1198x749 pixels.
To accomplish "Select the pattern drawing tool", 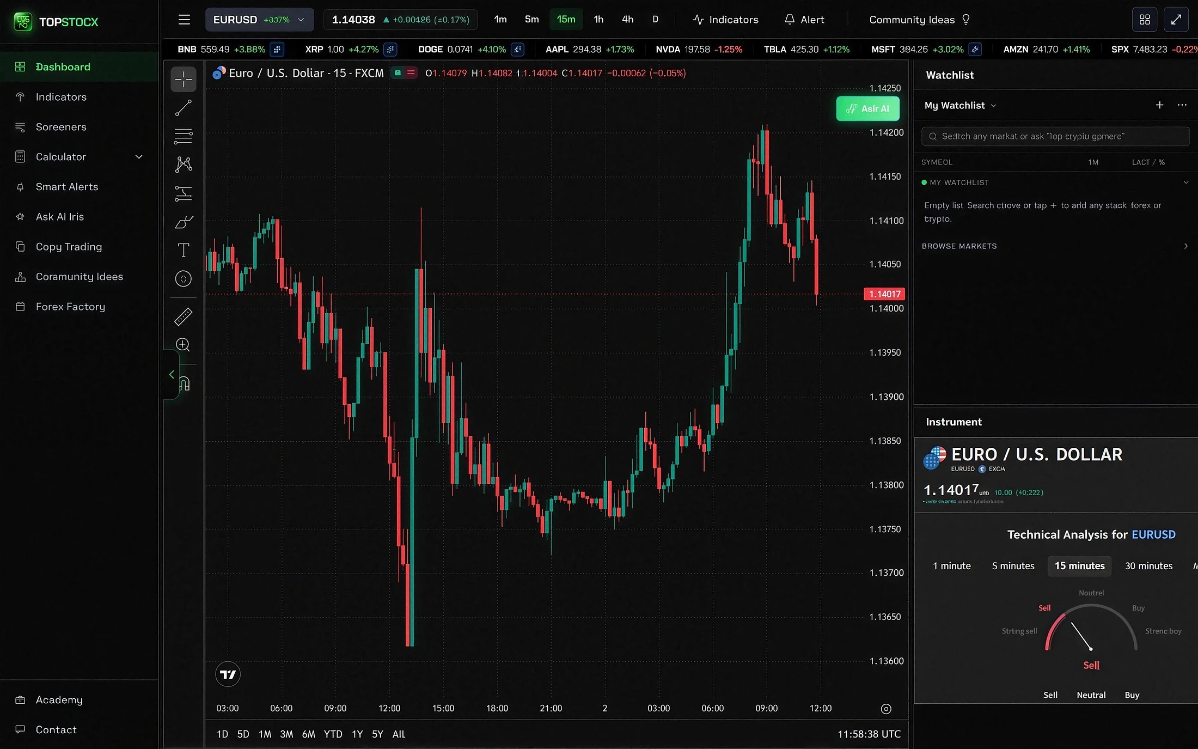I will click(x=184, y=165).
